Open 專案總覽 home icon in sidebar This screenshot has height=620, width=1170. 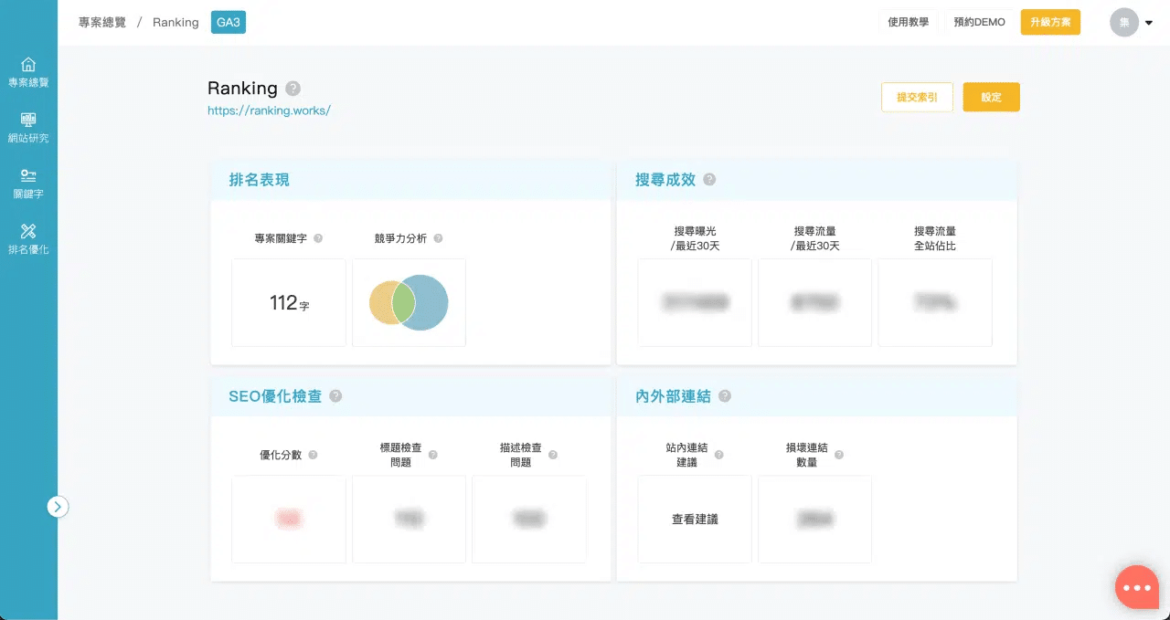tap(28, 66)
